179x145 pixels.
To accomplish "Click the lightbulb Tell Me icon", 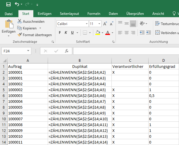I will coord(174,13).
